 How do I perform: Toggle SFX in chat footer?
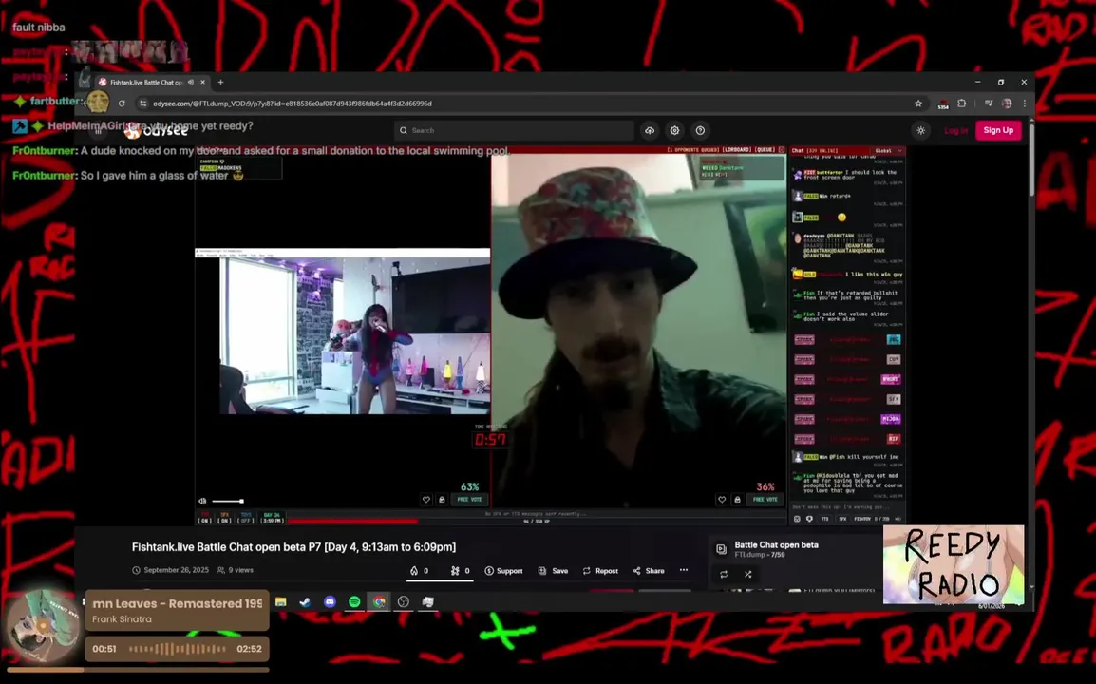click(x=842, y=519)
